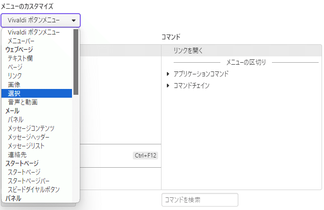Focus the コマンドを検索 search field
The width and height of the screenshot is (324, 210).
pos(200,200)
